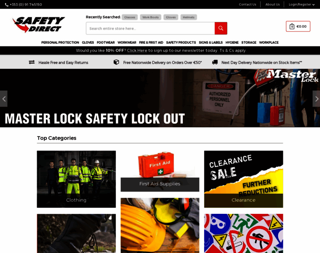320x253 pixels.
Task: Follow the Click Here newsletter link
Action: click(x=137, y=51)
